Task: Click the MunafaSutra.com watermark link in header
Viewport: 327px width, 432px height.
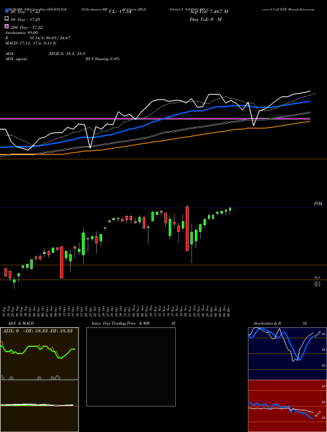Action: coord(302,9)
